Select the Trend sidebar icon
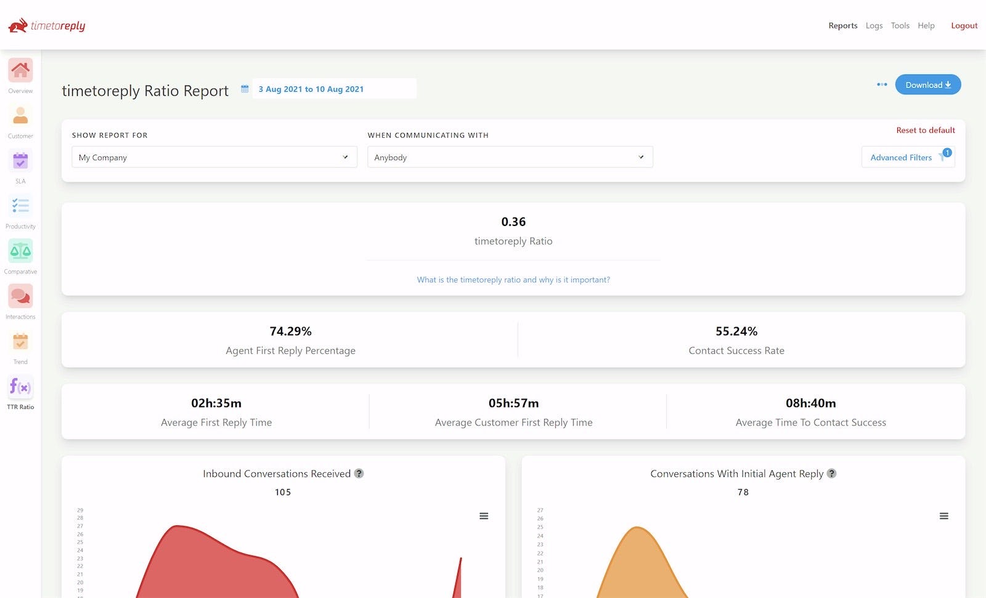 20,341
